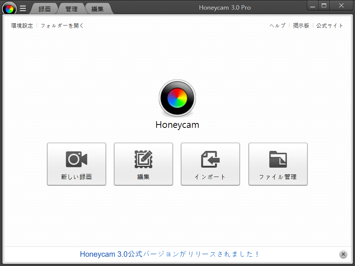This screenshot has width=355, height=266.
Task: Open the 編集 (Edit) tool
Action: tap(143, 164)
